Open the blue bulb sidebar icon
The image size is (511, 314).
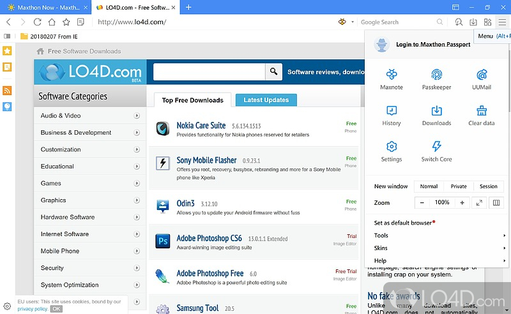coord(7,107)
